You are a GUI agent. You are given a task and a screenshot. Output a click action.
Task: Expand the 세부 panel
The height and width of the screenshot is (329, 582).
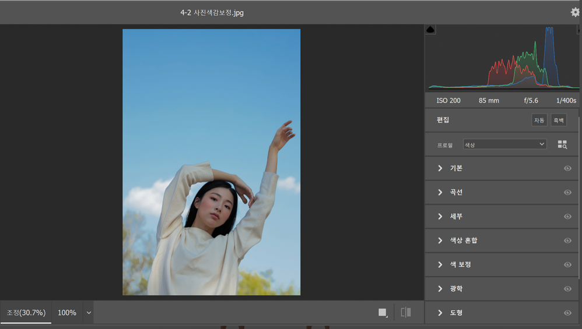pos(440,217)
